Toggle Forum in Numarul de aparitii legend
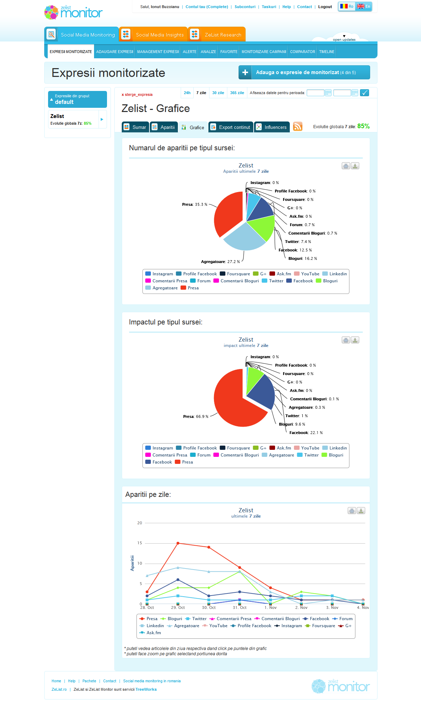The height and width of the screenshot is (716, 421). (200, 281)
